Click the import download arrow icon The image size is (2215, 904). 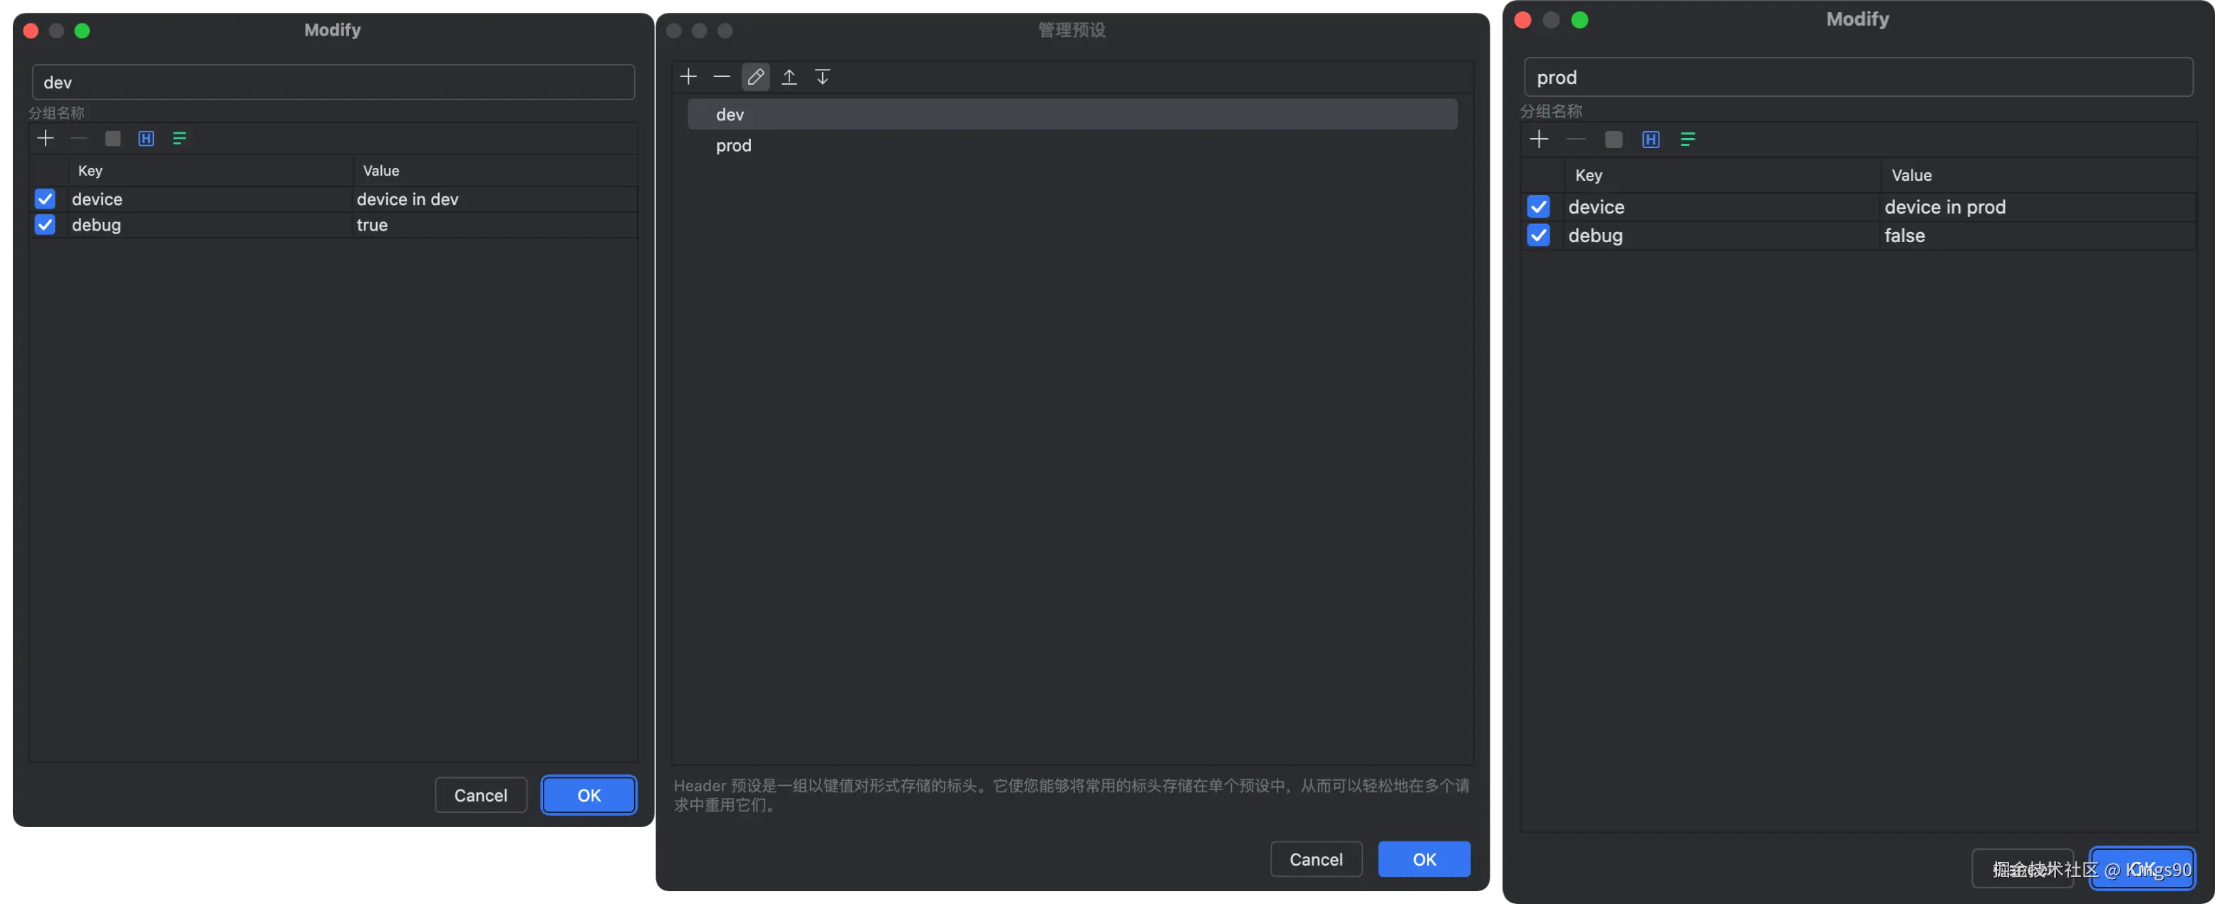[x=822, y=78]
